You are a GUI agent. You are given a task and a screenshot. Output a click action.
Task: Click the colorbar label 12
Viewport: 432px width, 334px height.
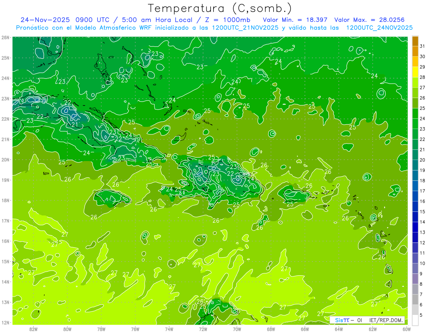click(423, 242)
